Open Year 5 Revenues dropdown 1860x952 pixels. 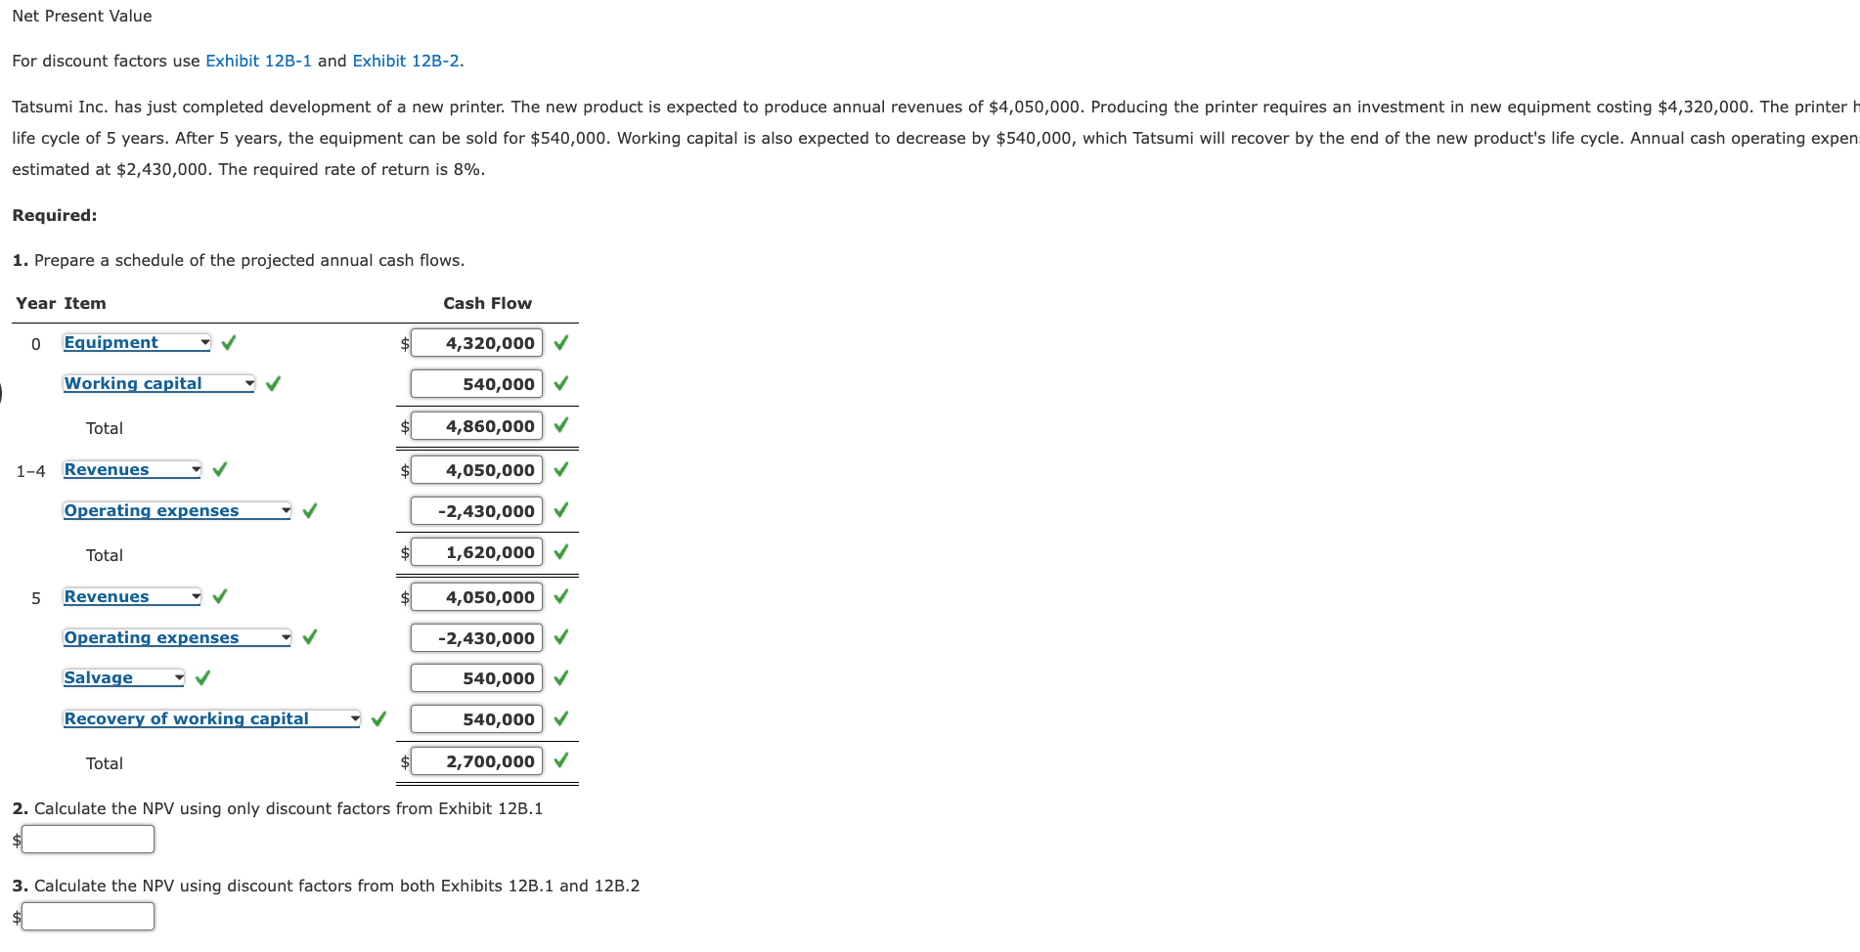132,596
